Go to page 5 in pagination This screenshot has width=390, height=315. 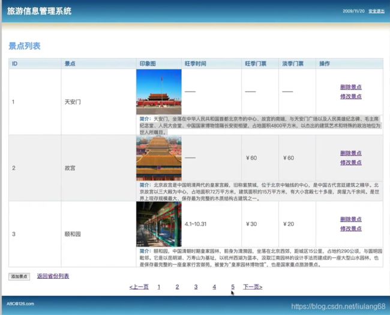(x=233, y=287)
